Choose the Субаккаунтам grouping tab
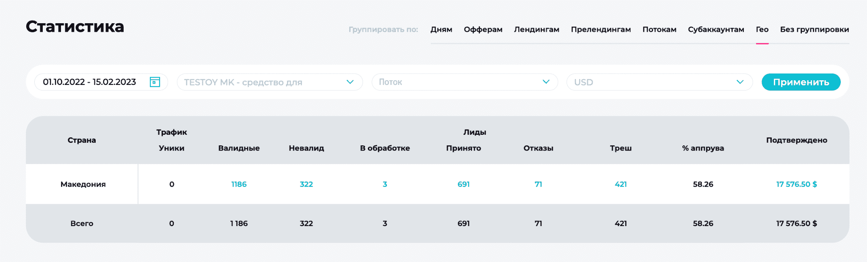Viewport: 867px width, 262px height. point(716,30)
